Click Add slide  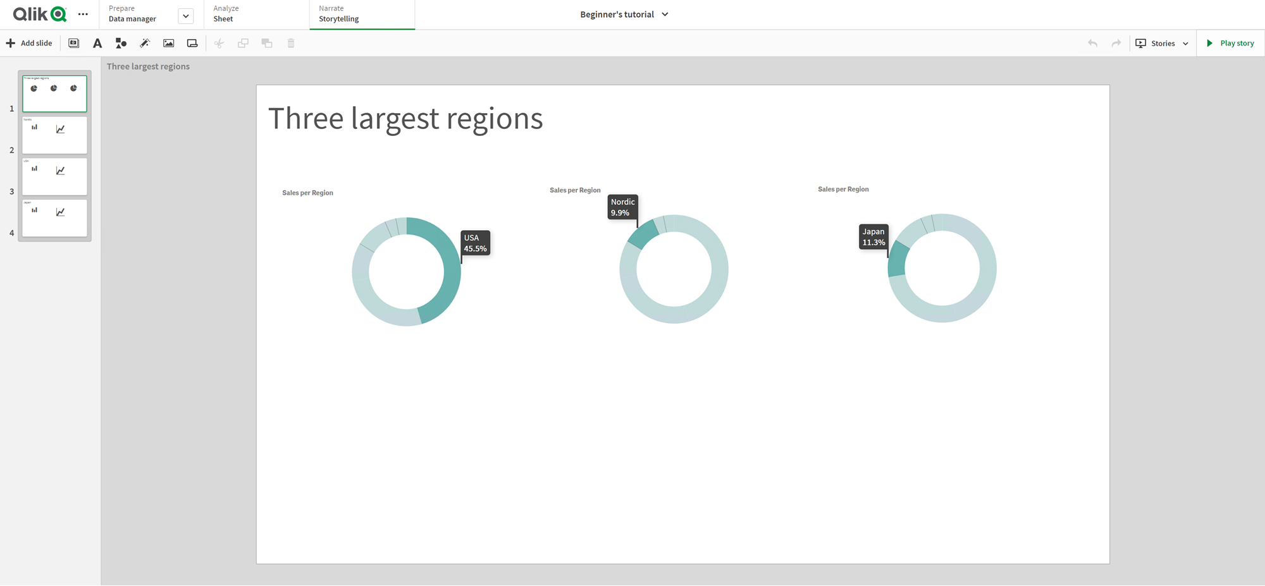pos(29,43)
